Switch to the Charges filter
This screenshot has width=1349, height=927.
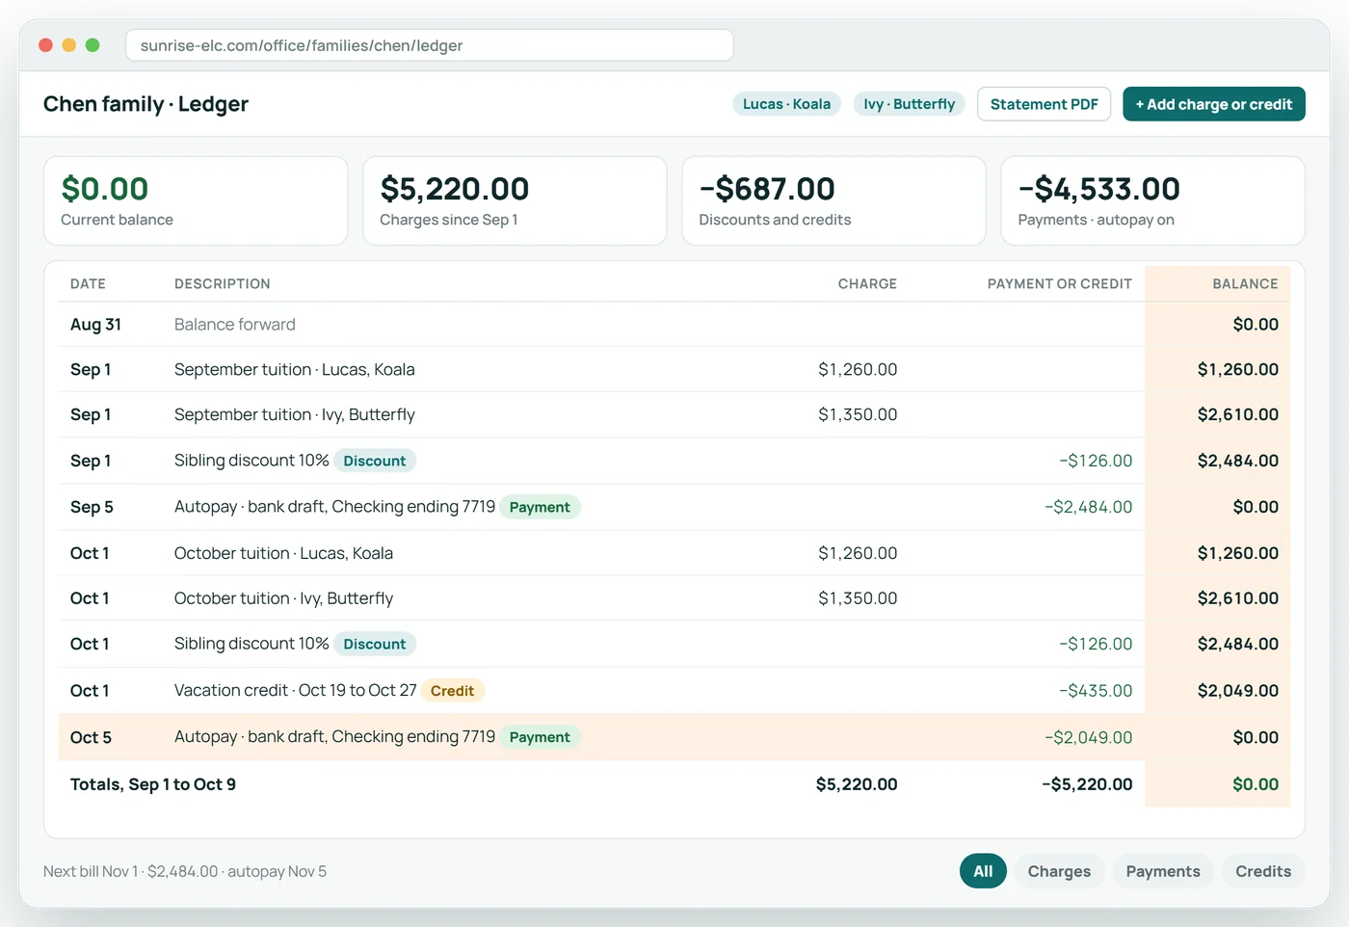click(1059, 871)
